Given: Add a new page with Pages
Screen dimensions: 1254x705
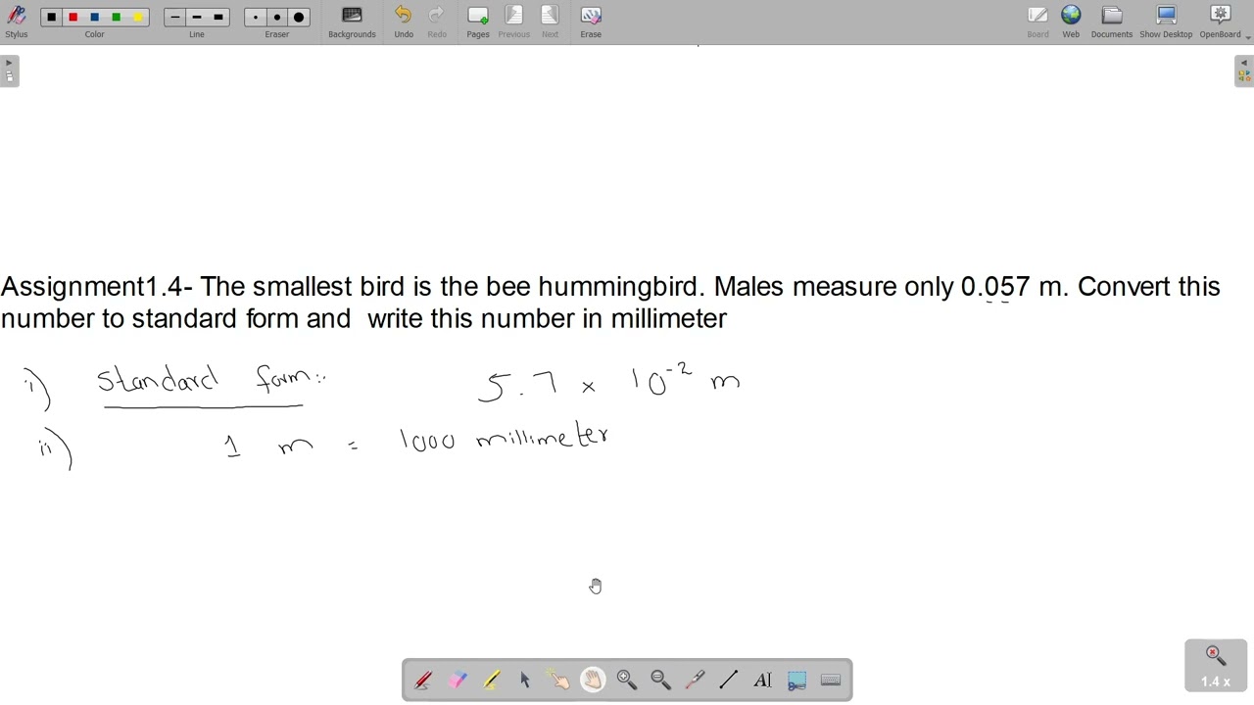Looking at the screenshot, I should [478, 22].
